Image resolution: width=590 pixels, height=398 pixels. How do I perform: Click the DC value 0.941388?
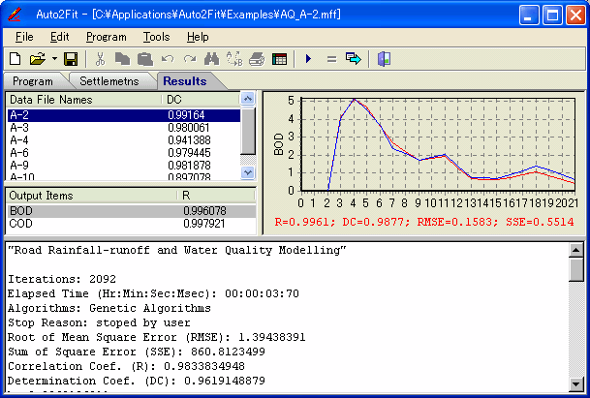coord(189,140)
